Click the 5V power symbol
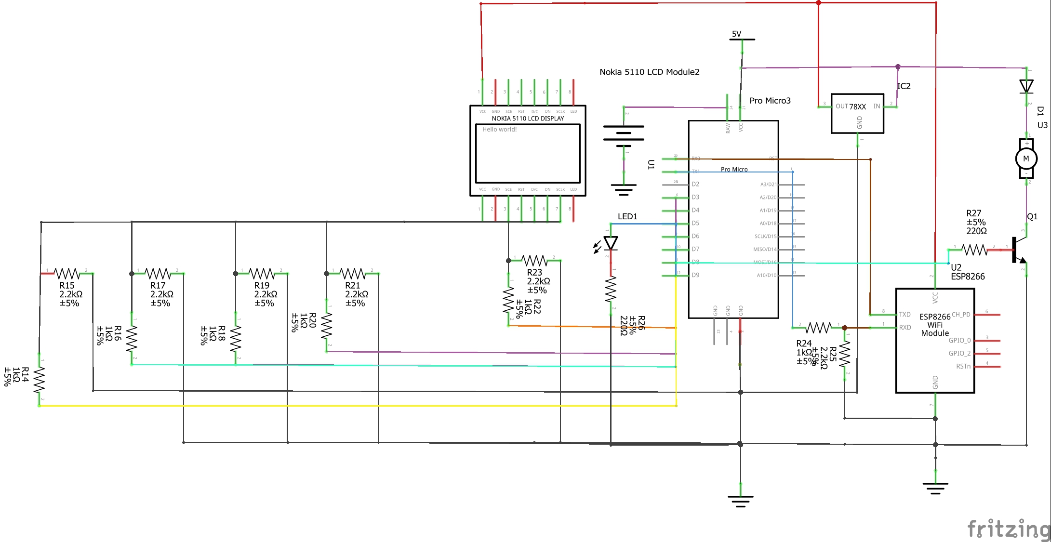Image resolution: width=1051 pixels, height=542 pixels. point(742,38)
